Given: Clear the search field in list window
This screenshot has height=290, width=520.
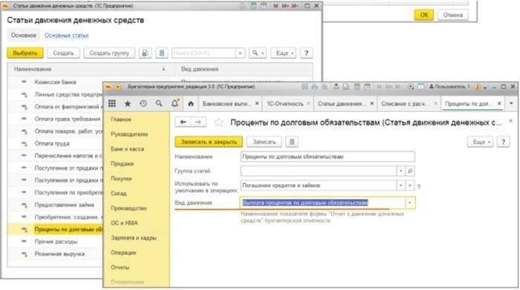Looking at the screenshot, I should click(x=240, y=53).
